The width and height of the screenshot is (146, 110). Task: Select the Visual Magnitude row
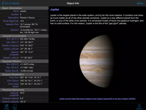[x=24, y=21]
